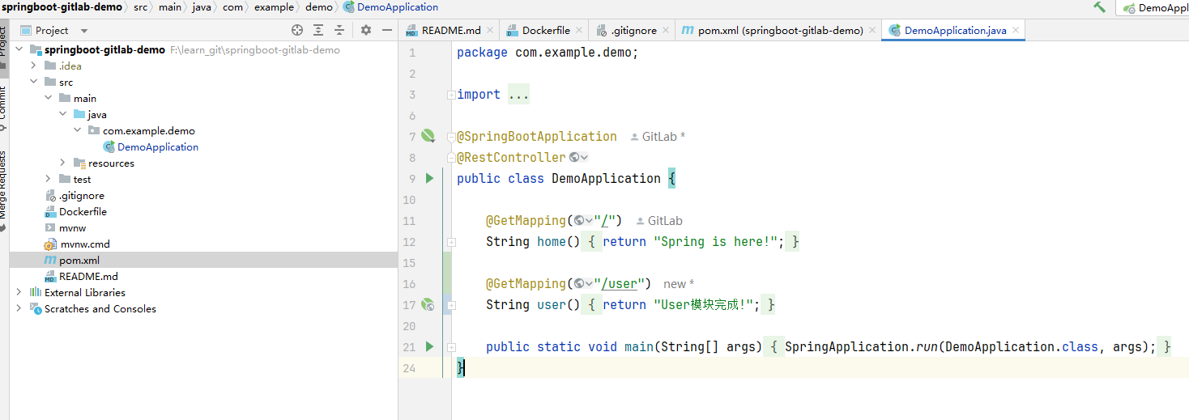The image size is (1189, 420).
Task: Click run arrow beside main method
Action: (429, 346)
